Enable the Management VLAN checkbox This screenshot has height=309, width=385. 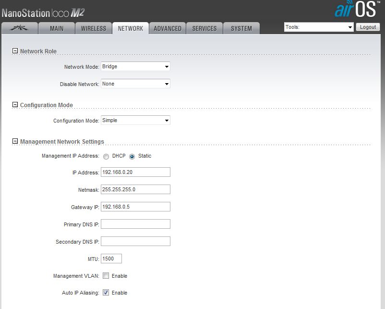(x=106, y=276)
